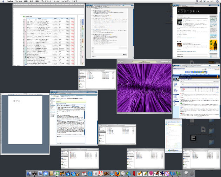This screenshot has height=177, width=221.
Task: Click the Firefox icon in the Dock
Action: 118,173
